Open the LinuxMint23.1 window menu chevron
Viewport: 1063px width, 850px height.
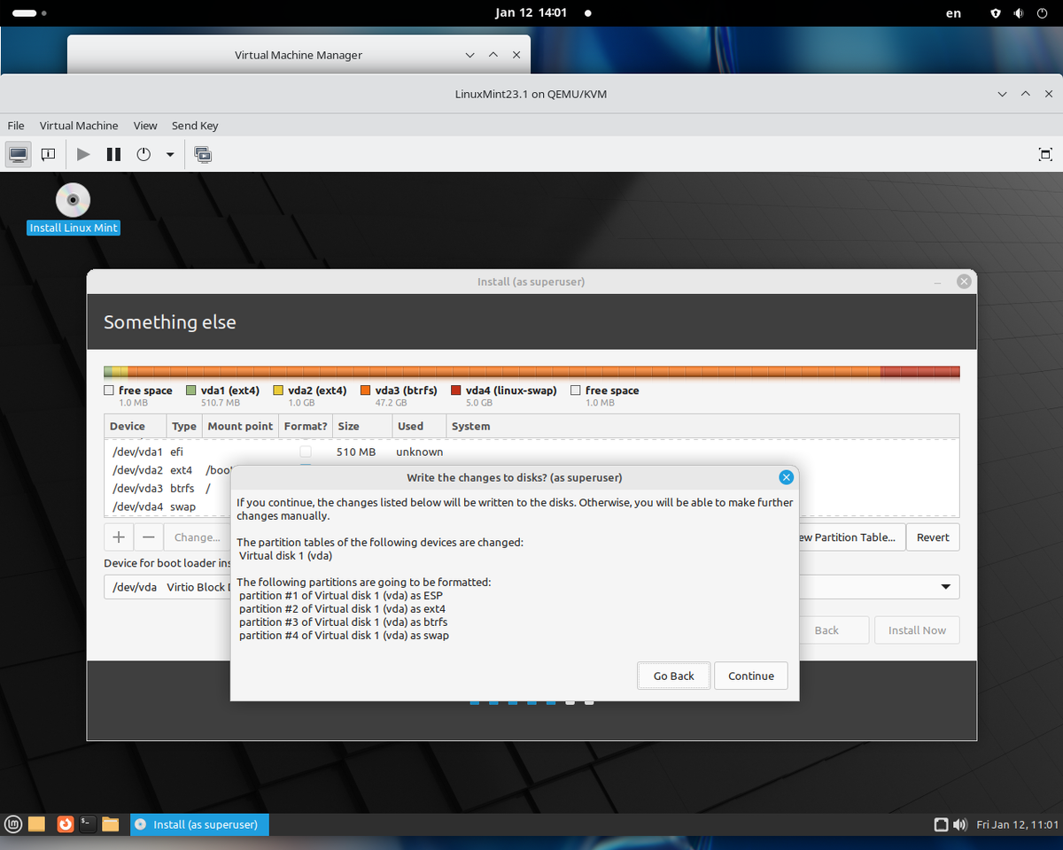pyautogui.click(x=1002, y=94)
